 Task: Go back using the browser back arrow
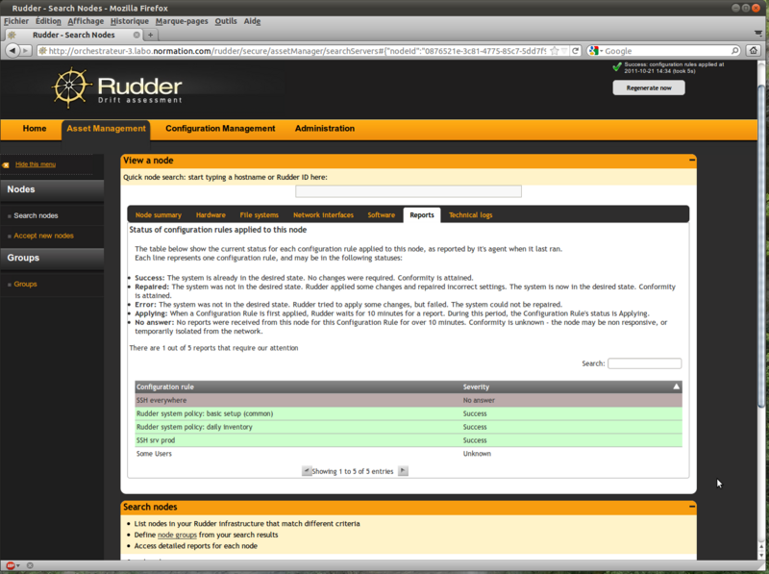[x=12, y=51]
